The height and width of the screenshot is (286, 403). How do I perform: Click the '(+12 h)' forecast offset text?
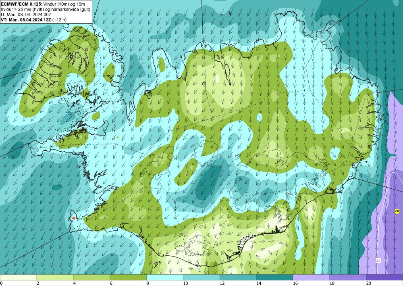tap(59, 20)
